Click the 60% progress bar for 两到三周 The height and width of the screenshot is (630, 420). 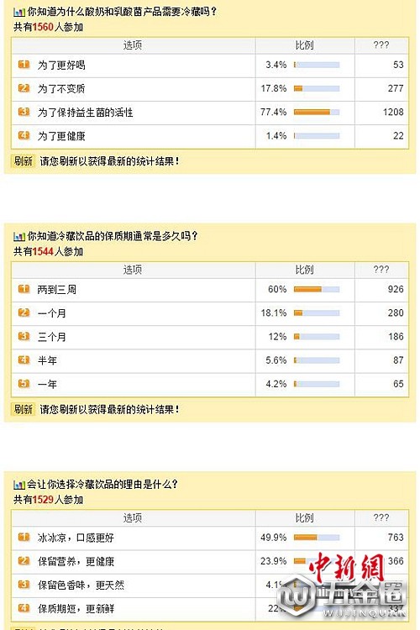click(317, 289)
